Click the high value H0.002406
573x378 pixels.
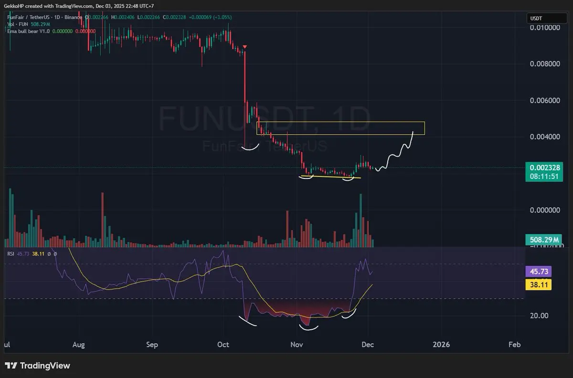pos(123,18)
